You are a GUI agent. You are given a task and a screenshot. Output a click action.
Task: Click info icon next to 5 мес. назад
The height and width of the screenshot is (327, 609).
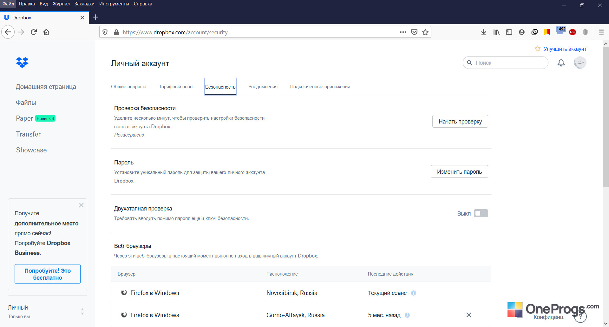[407, 315]
